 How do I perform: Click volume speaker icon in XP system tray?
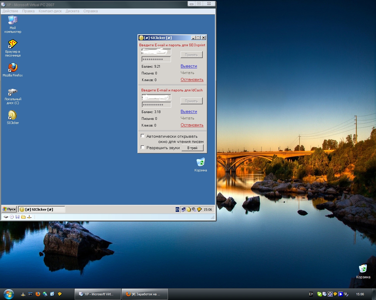(194, 209)
